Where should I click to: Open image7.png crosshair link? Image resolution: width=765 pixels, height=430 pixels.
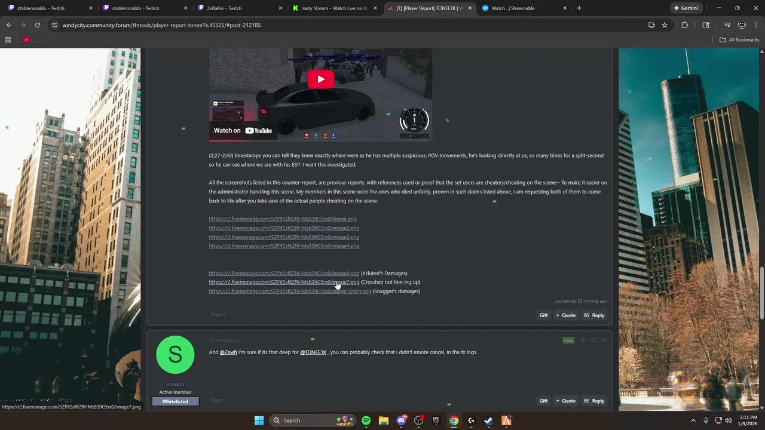(x=284, y=282)
